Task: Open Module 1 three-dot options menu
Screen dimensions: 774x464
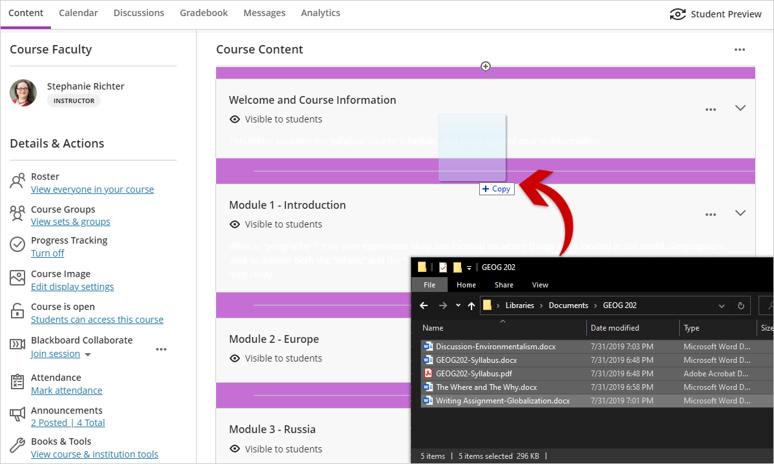Action: coord(711,215)
